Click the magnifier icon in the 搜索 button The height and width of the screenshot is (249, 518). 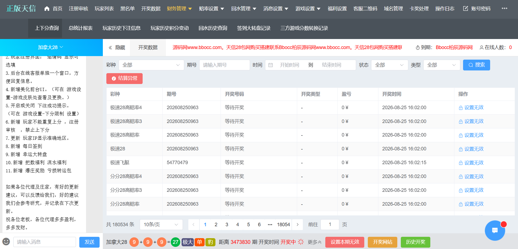coord(471,65)
